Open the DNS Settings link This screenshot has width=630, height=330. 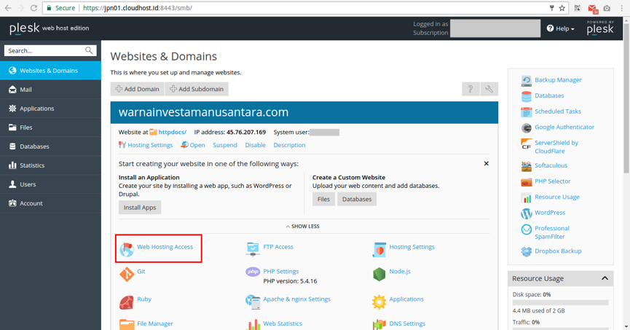pos(407,323)
